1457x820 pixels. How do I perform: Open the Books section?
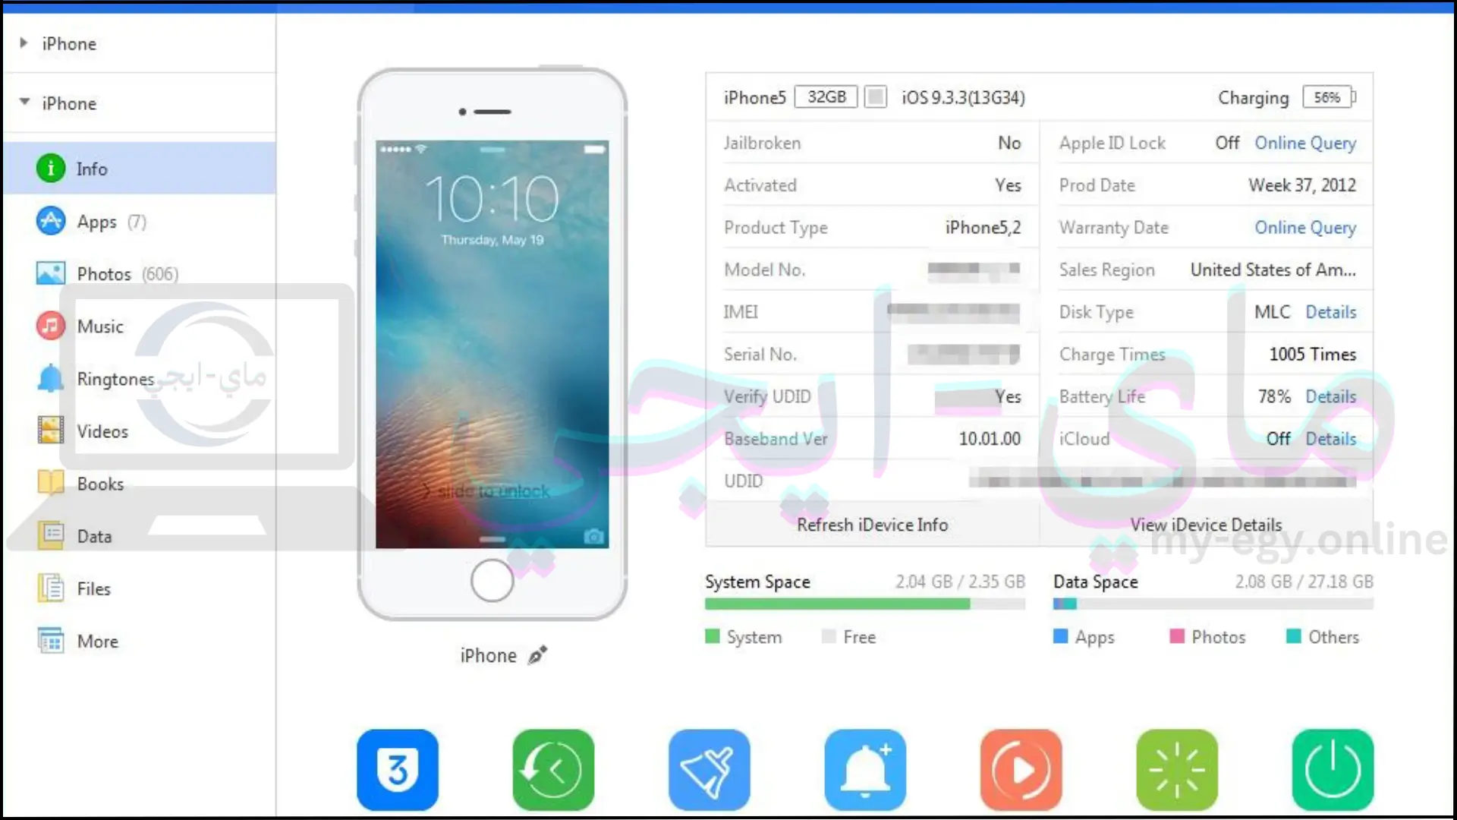[100, 484]
